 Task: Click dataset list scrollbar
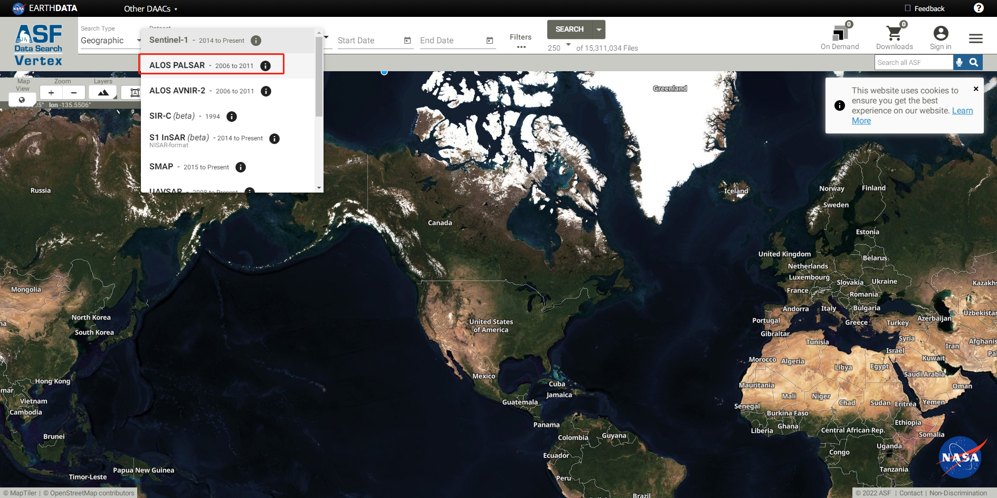click(319, 76)
